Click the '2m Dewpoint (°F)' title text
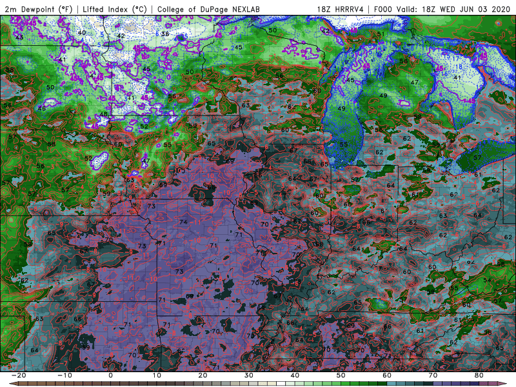 [x=39, y=9]
